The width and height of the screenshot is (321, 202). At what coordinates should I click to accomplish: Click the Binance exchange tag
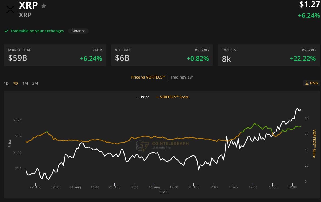78,31
